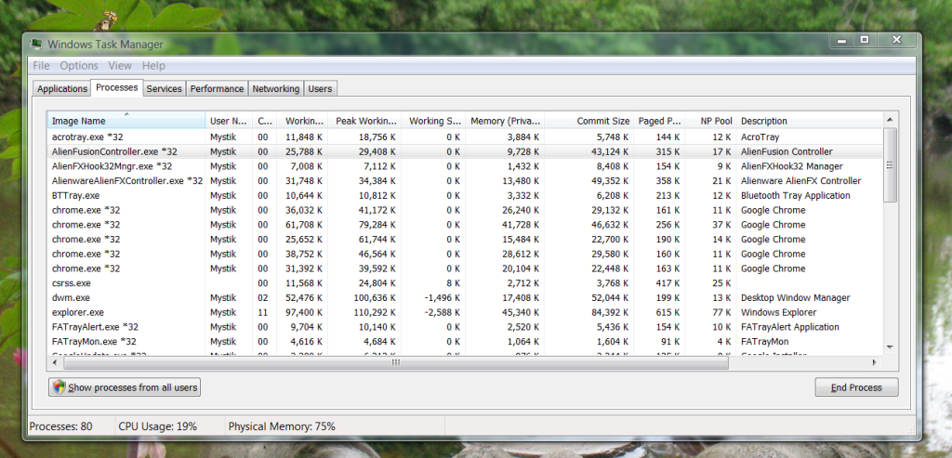Close the Windows Task Manager window
Screen dimensions: 952x458
(x=897, y=41)
